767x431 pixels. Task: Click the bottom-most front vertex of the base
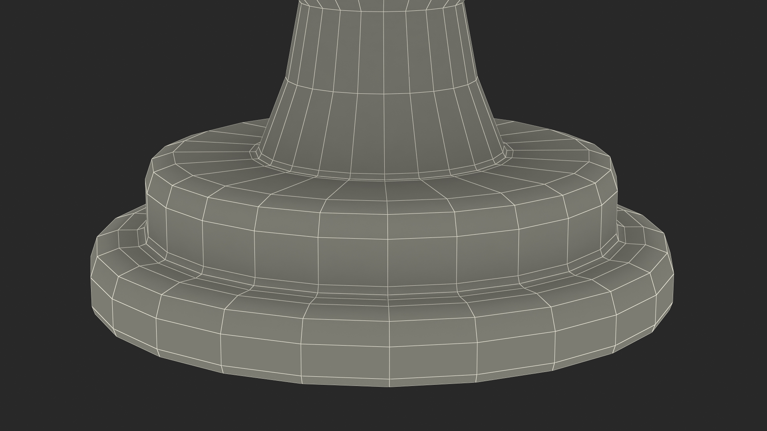pos(389,386)
